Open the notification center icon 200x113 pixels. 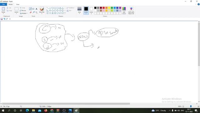(196, 110)
